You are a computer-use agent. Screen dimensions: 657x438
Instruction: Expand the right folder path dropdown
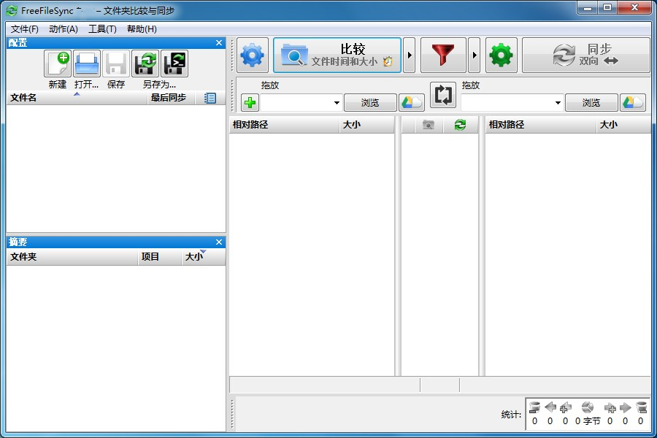558,102
